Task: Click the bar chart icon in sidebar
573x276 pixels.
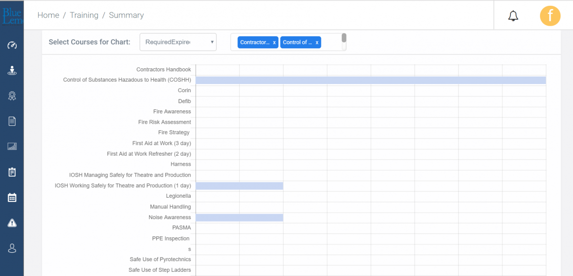Action: (x=12, y=147)
